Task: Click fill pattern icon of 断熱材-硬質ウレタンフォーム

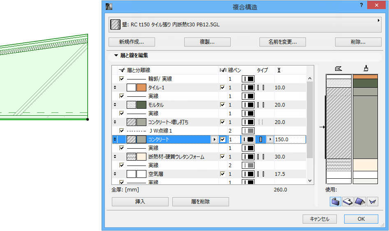Action: pyautogui.click(x=131, y=157)
